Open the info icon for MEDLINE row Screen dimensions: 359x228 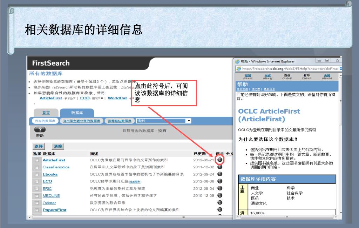220,195
